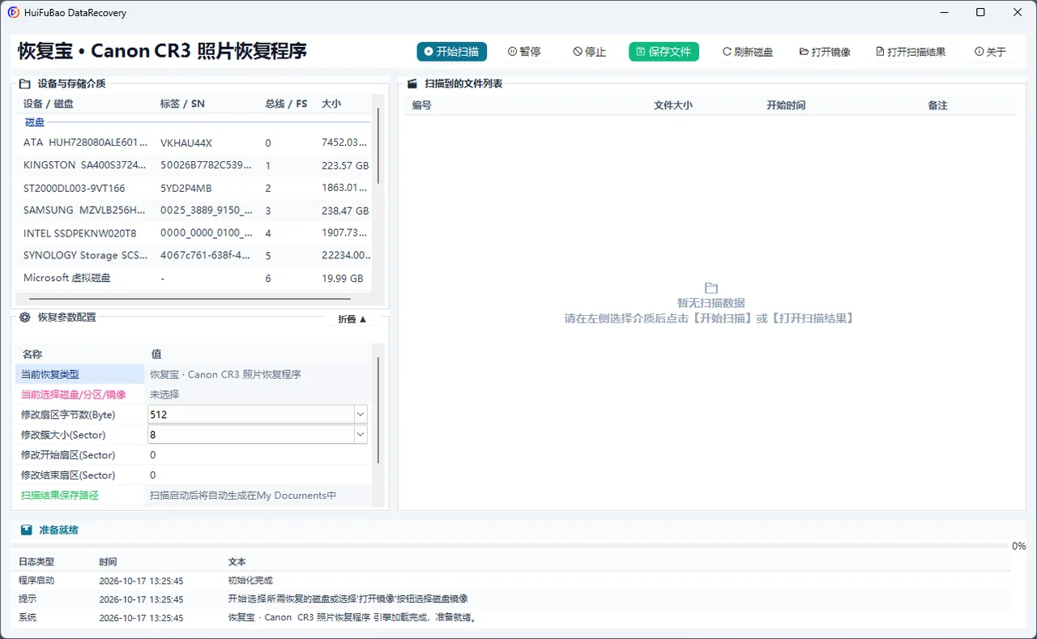Click the 日志类型 log column header
Screen dimensions: 1037x639
36,561
